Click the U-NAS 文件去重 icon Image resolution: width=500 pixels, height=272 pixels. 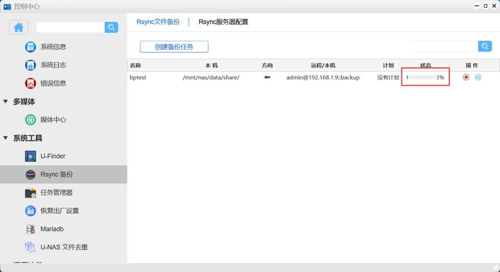[30, 247]
